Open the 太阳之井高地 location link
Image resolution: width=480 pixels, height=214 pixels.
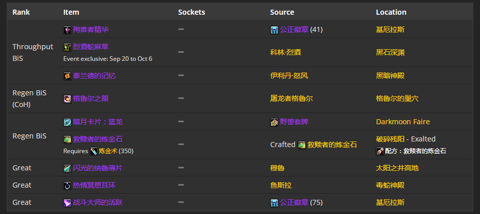coord(397,168)
